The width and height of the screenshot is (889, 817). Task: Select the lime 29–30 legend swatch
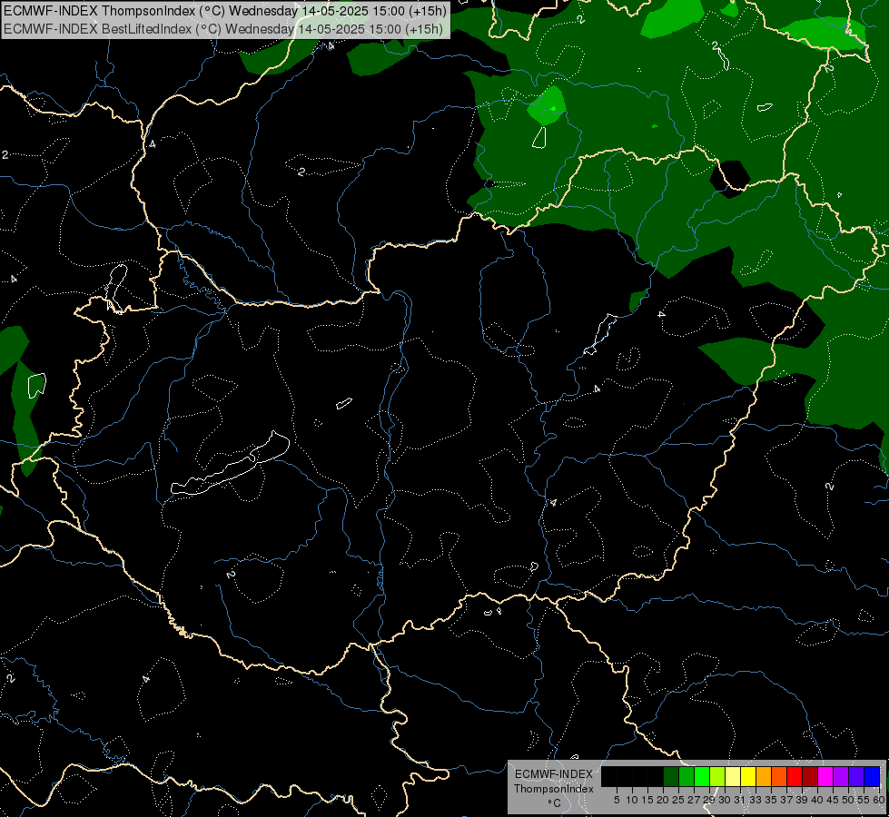717,776
